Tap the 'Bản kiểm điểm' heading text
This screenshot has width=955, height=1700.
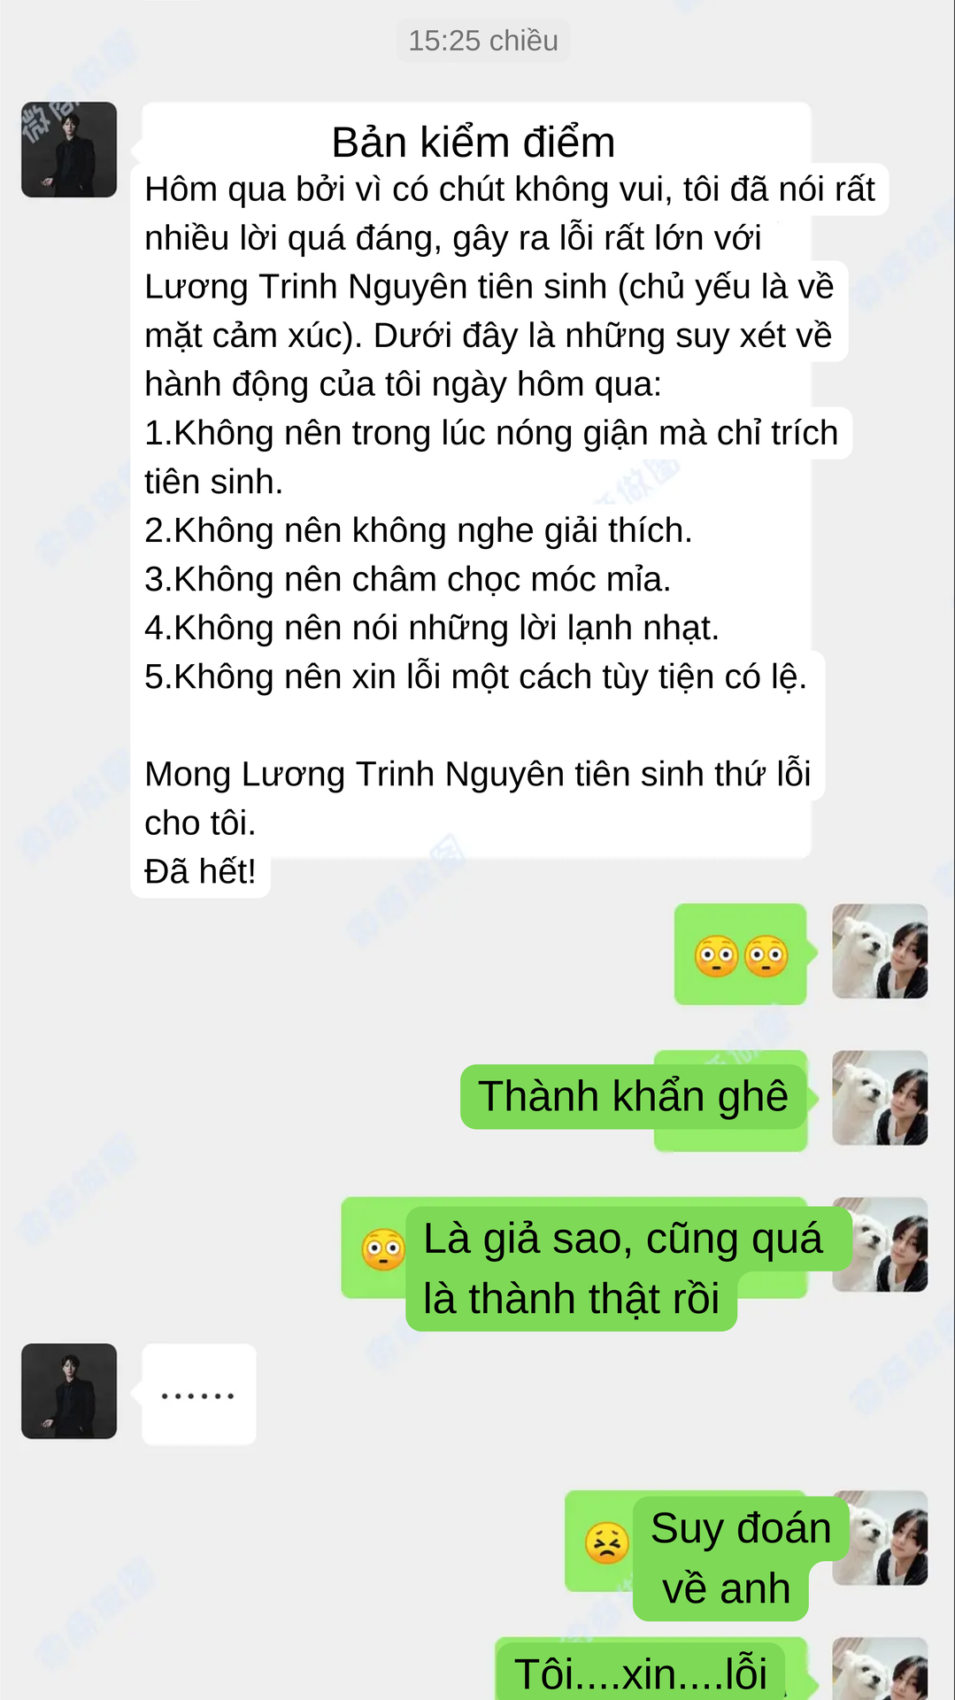tap(474, 143)
